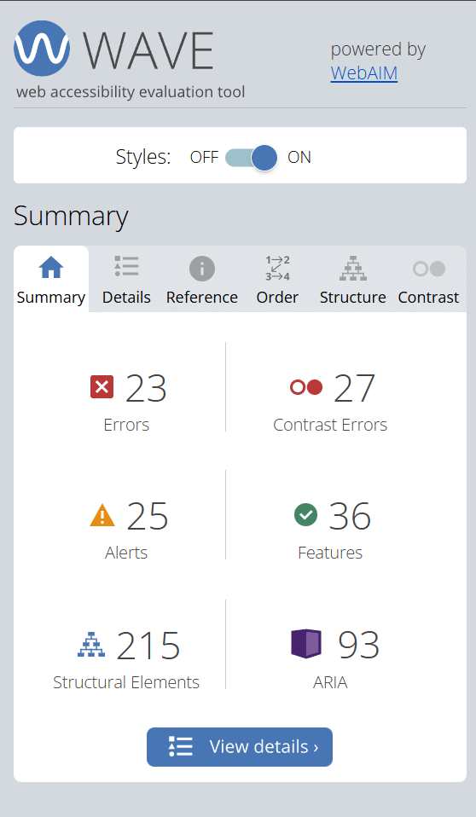Click the purple ARIA box icon
This screenshot has width=476, height=817.
click(306, 644)
